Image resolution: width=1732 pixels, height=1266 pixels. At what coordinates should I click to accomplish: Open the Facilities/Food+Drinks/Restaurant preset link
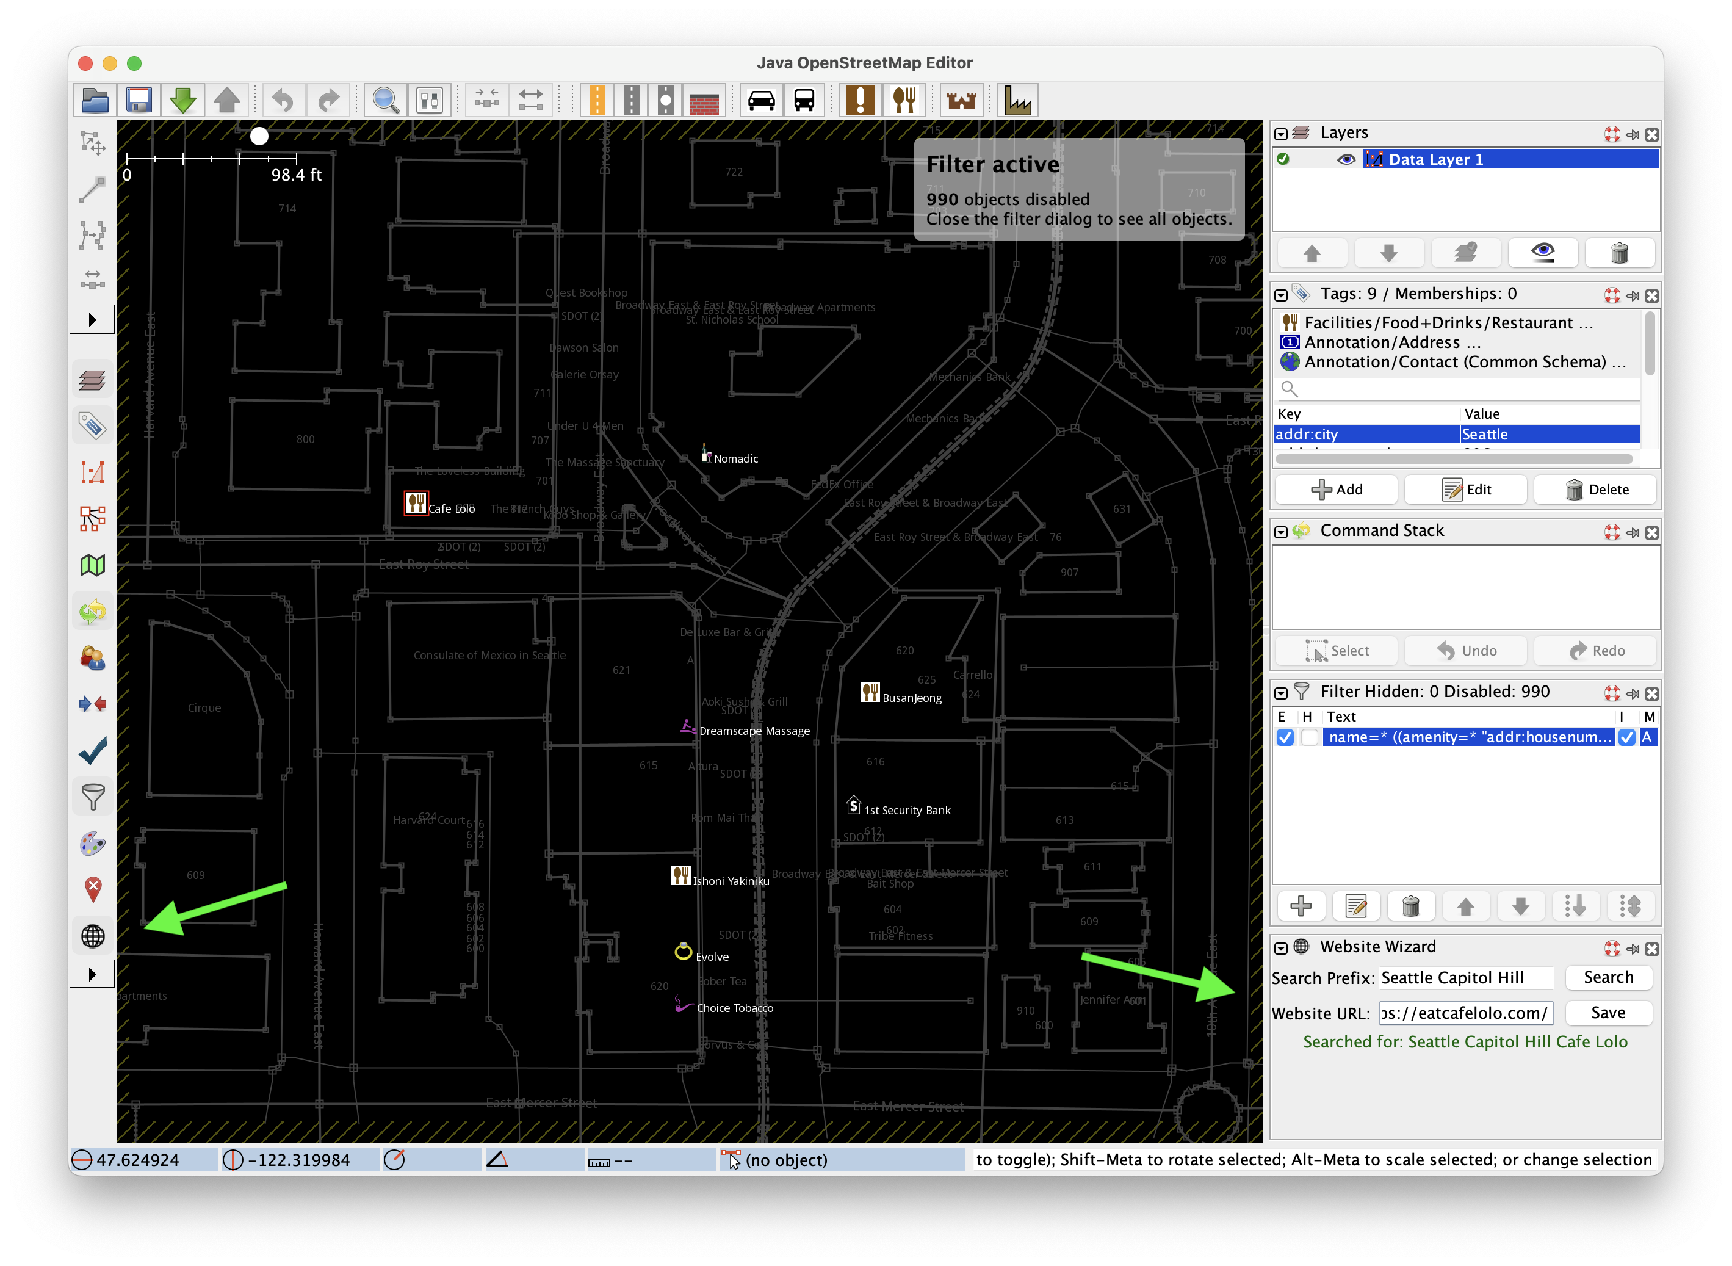tap(1448, 323)
